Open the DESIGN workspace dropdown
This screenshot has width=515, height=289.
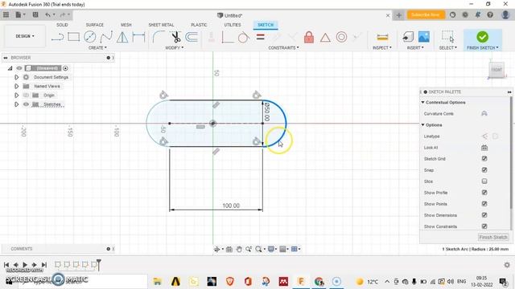tap(25, 36)
